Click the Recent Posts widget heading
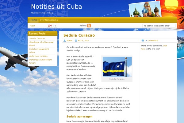The height and width of the screenshot is (123, 184). (x=37, y=34)
